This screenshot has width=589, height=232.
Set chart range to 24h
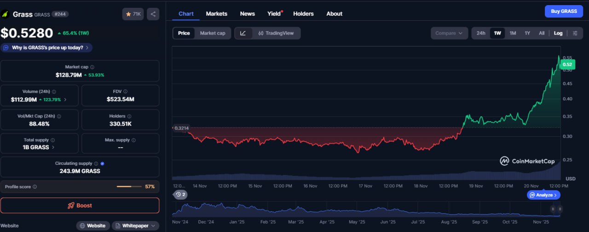coord(481,33)
